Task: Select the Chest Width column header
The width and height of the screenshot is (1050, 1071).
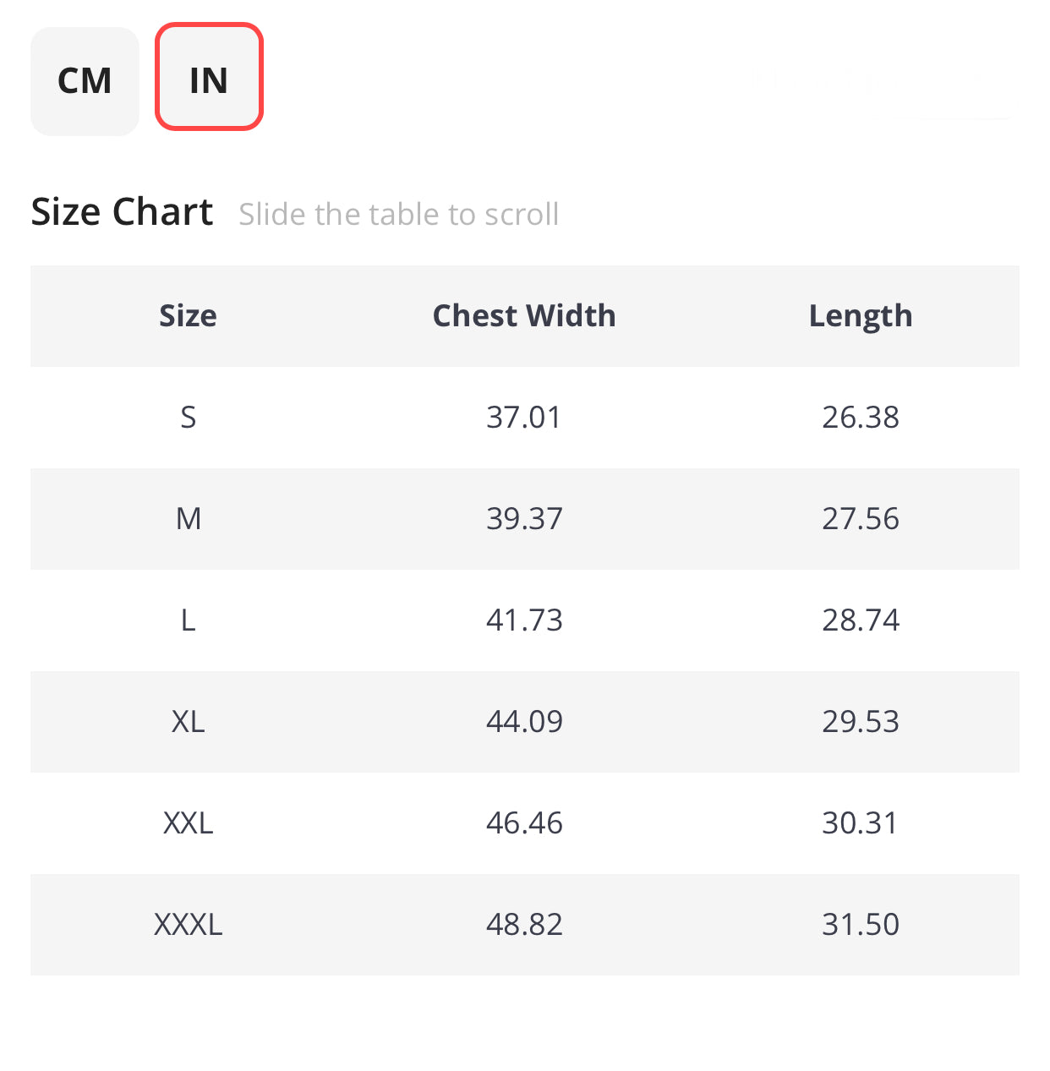Action: [523, 315]
